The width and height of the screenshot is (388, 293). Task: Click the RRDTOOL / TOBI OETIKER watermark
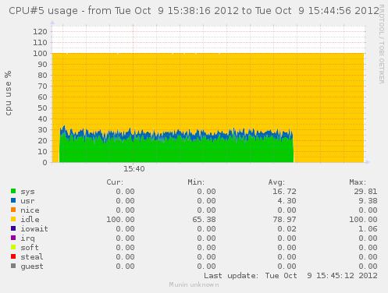coord(382,44)
